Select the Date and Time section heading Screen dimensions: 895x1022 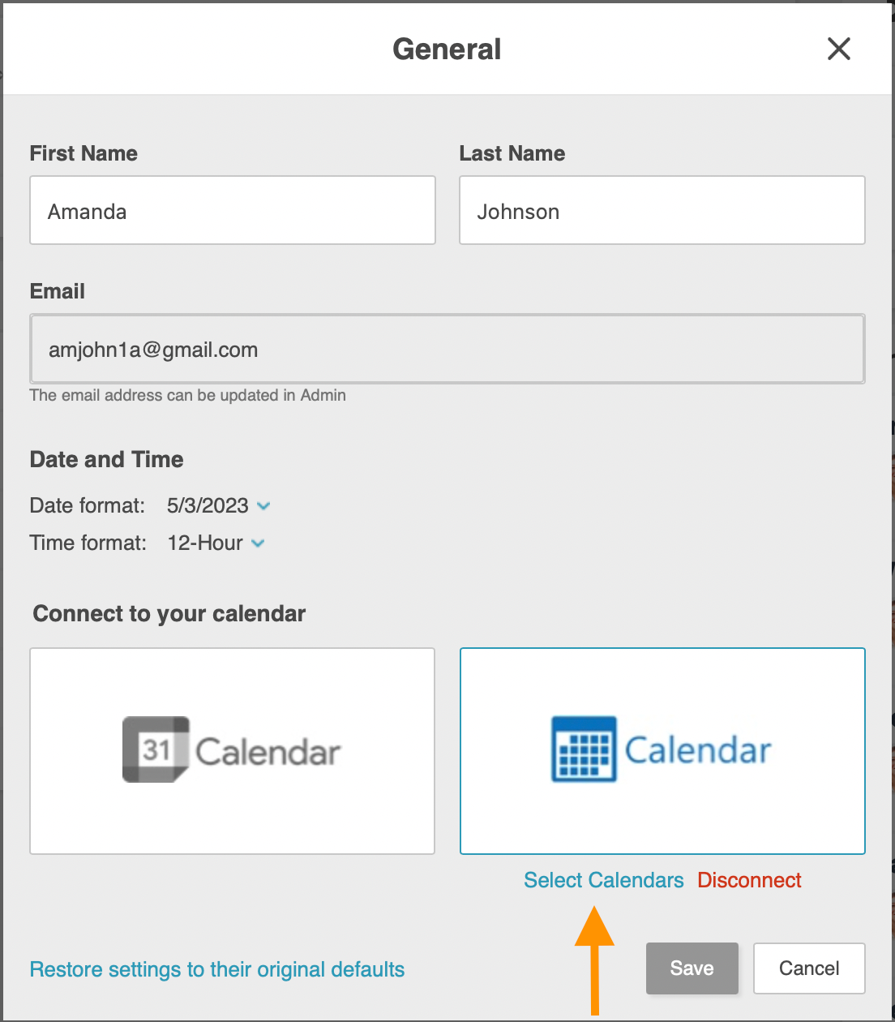coord(106,459)
